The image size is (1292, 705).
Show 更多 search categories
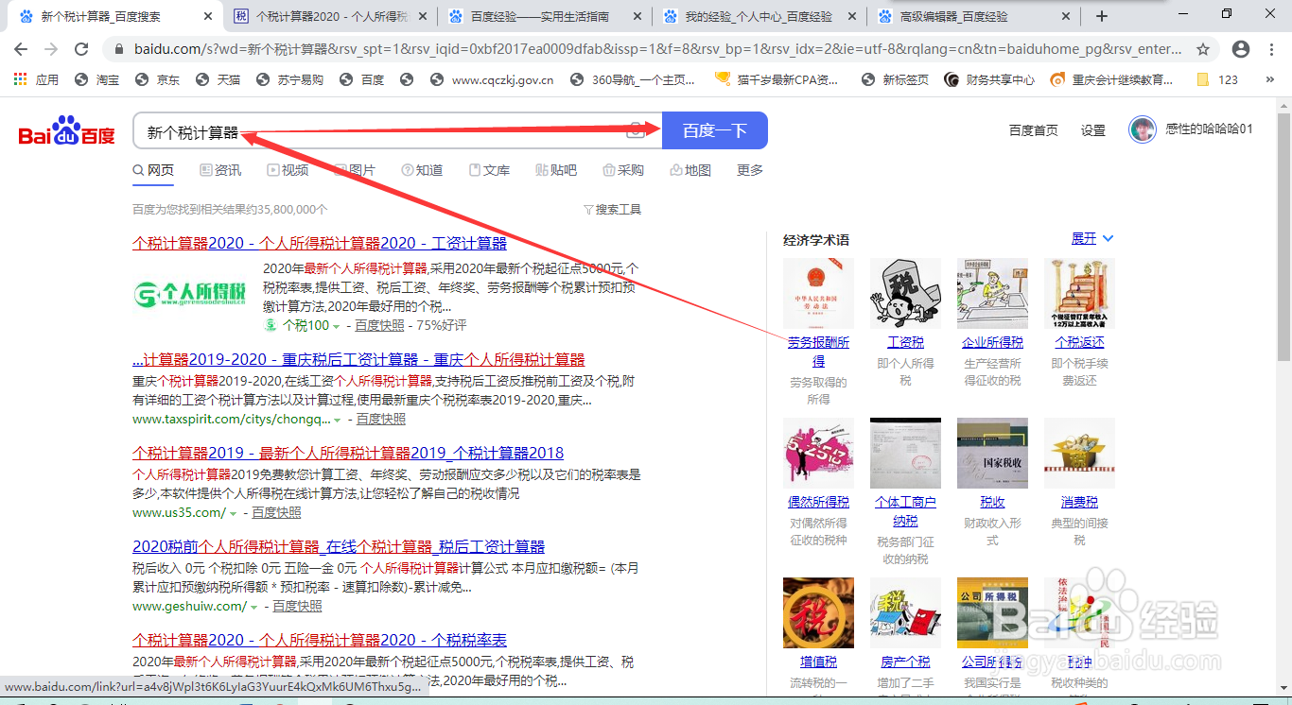coord(750,170)
